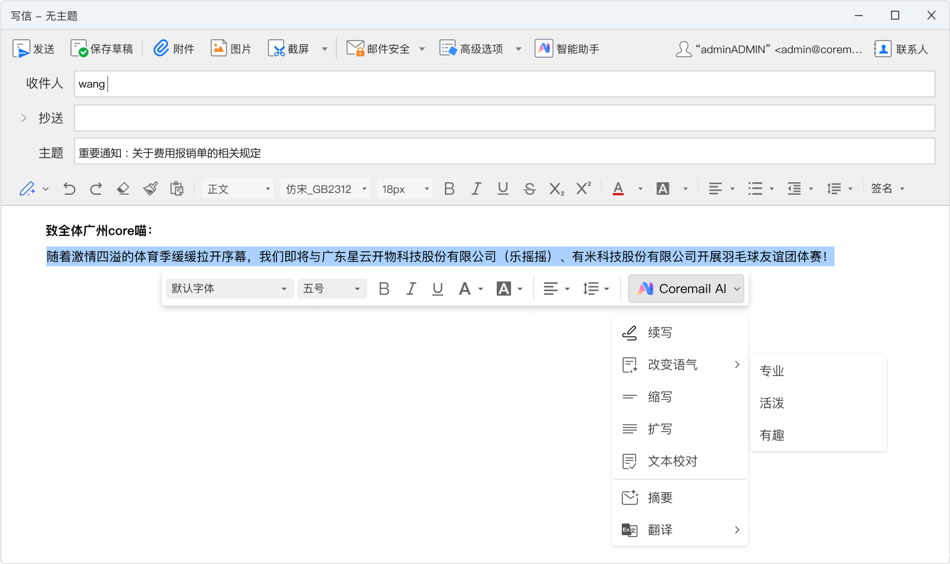This screenshot has width=950, height=564.
Task: Select the format painter brush icon
Action: (150, 189)
